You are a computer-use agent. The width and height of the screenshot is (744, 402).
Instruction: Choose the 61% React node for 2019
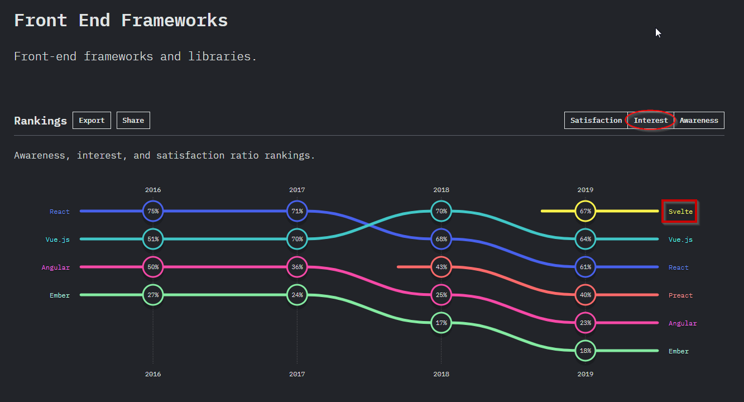585,267
